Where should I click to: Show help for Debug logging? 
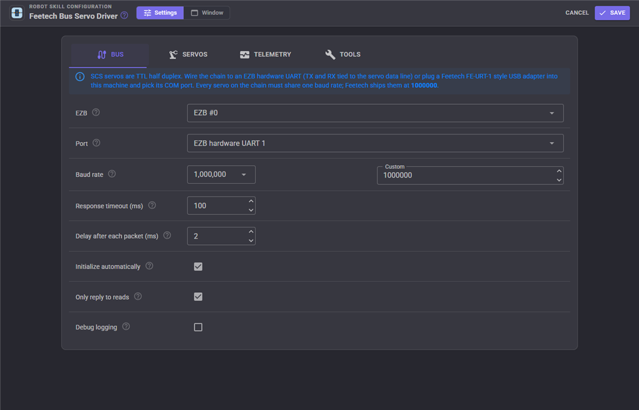click(126, 327)
